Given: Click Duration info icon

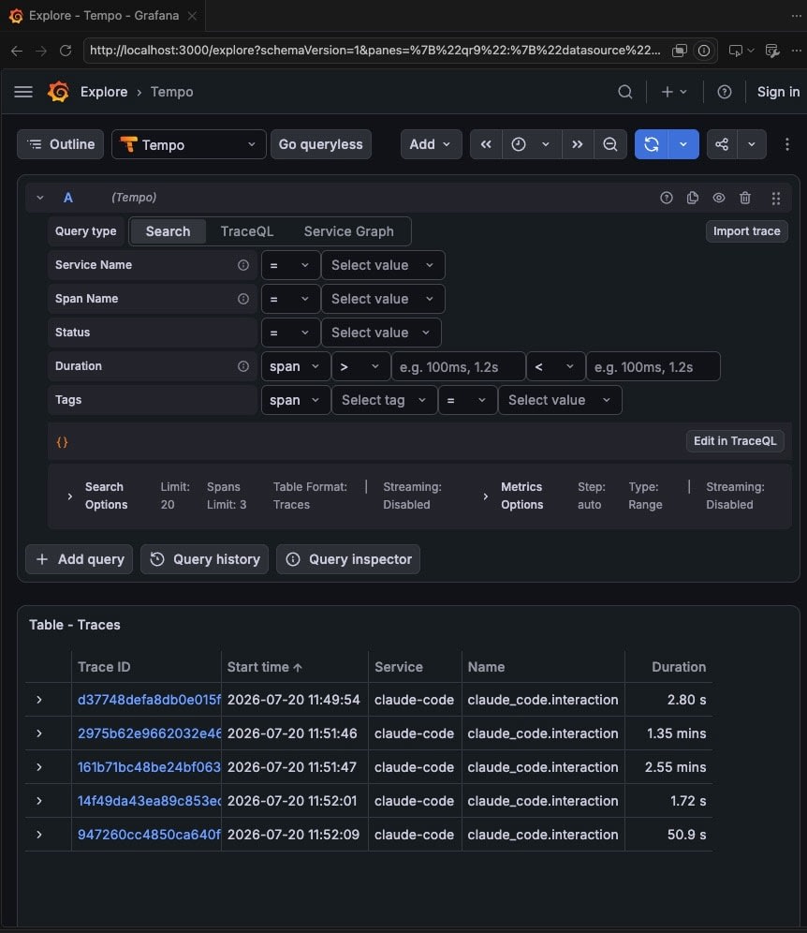Looking at the screenshot, I should 243,366.
